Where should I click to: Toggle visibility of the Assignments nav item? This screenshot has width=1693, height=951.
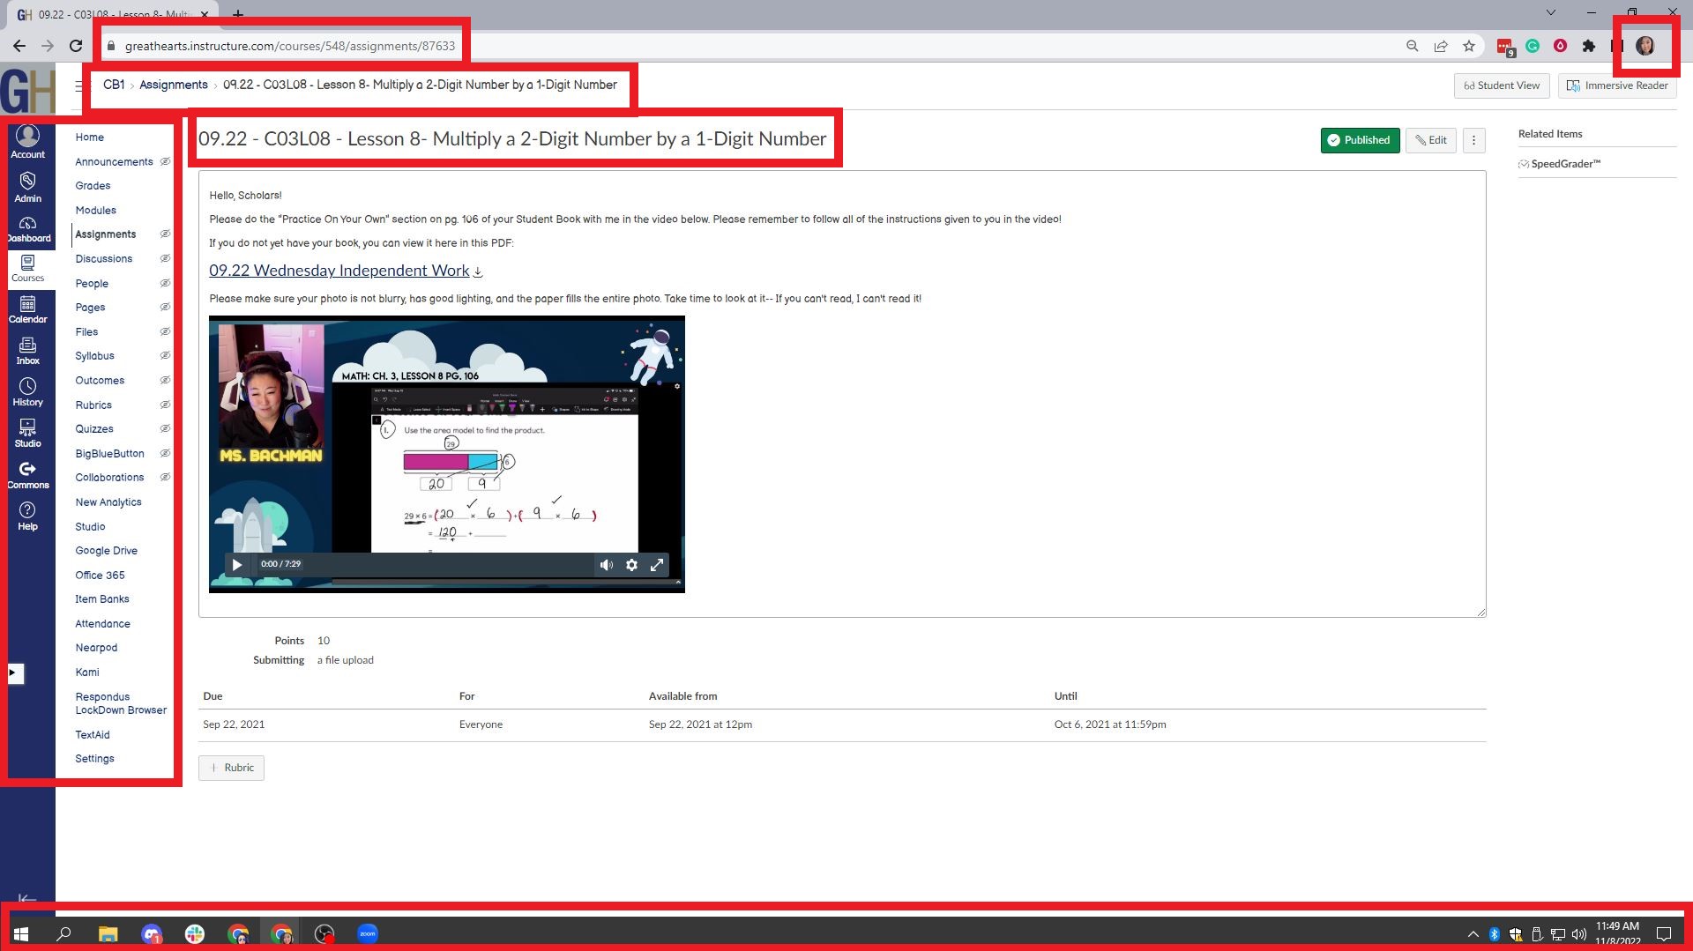coord(165,234)
